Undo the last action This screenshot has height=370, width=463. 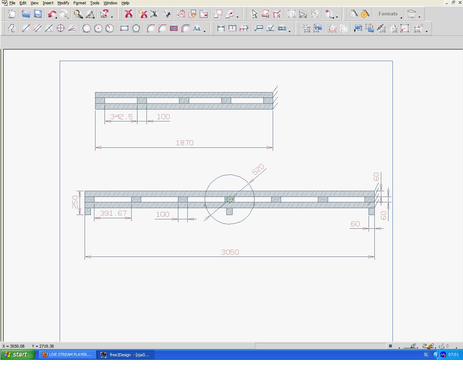tap(52, 14)
